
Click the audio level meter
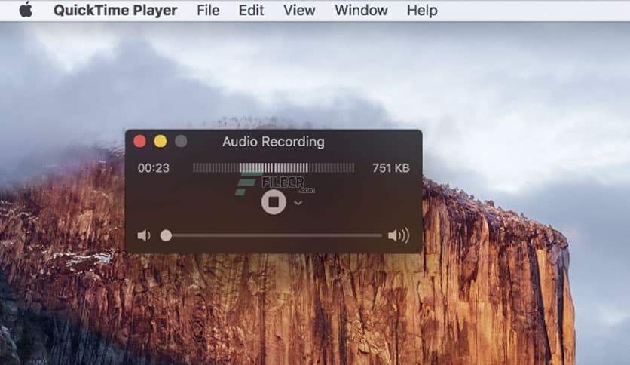click(x=274, y=167)
